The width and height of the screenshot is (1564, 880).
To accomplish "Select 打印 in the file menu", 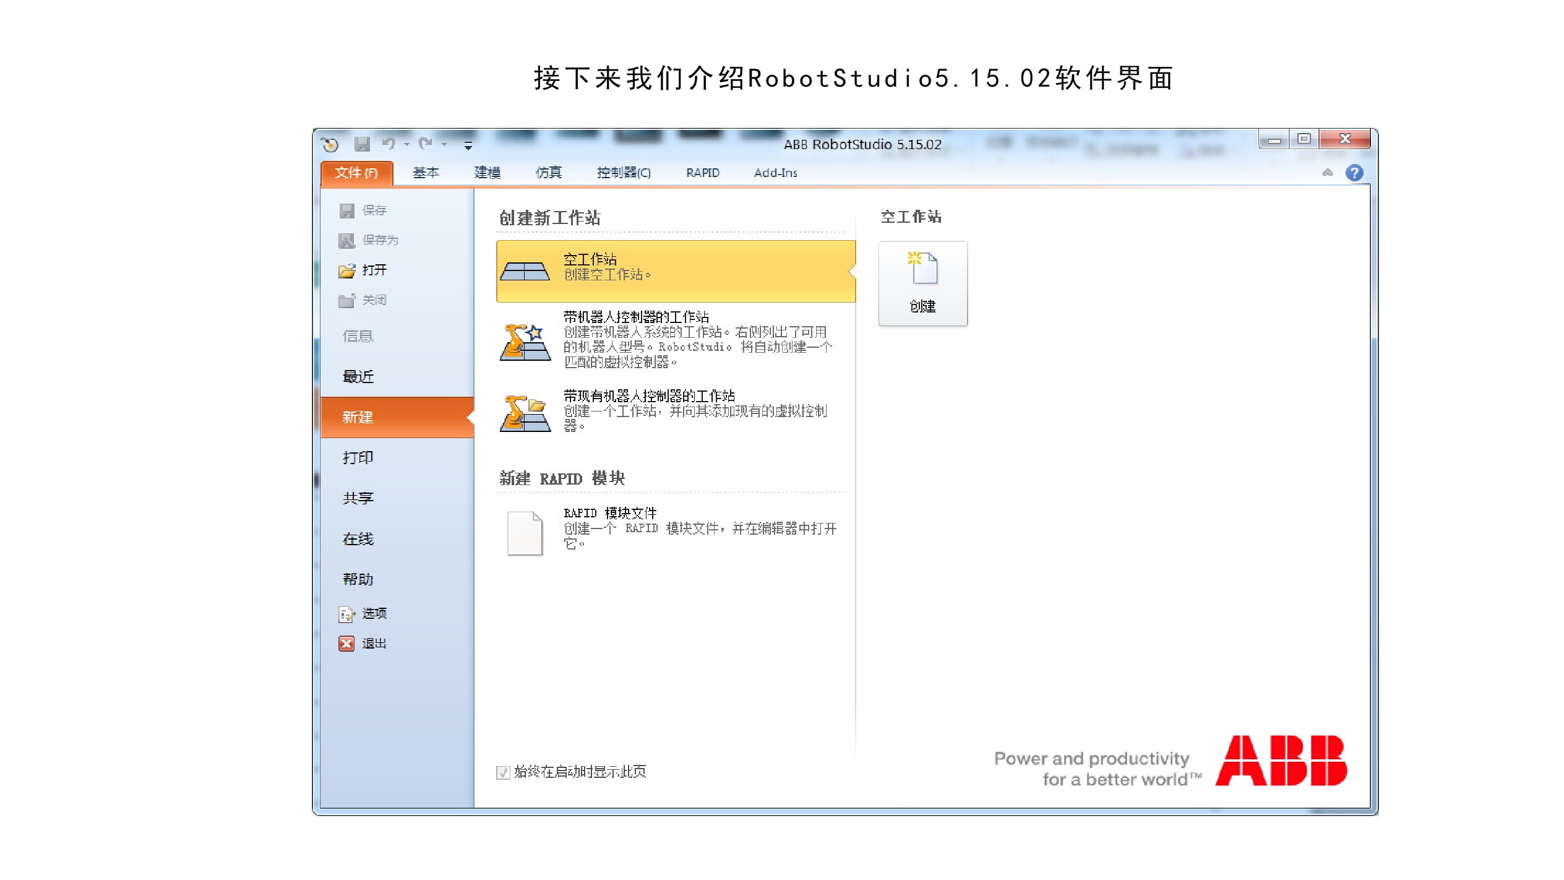I will pos(397,457).
